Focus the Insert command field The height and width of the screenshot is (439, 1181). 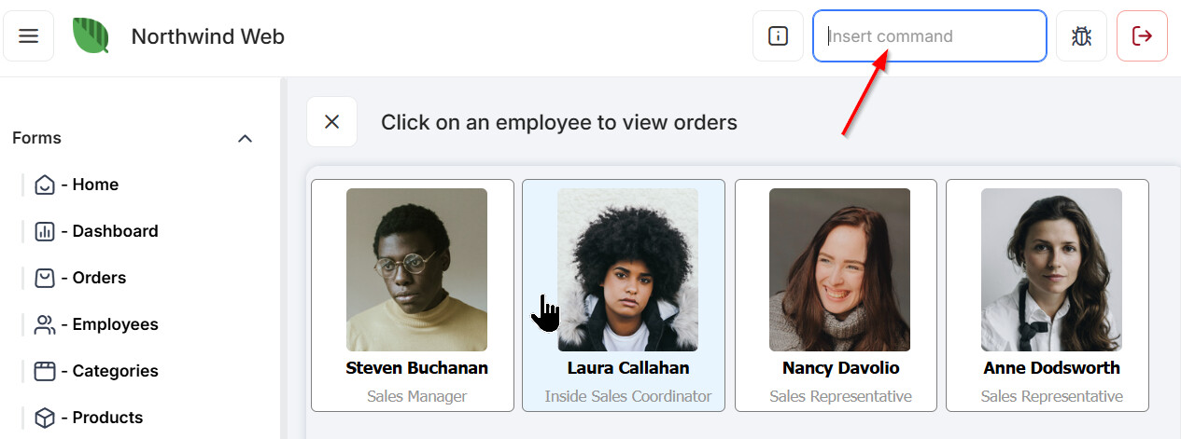[x=929, y=36]
